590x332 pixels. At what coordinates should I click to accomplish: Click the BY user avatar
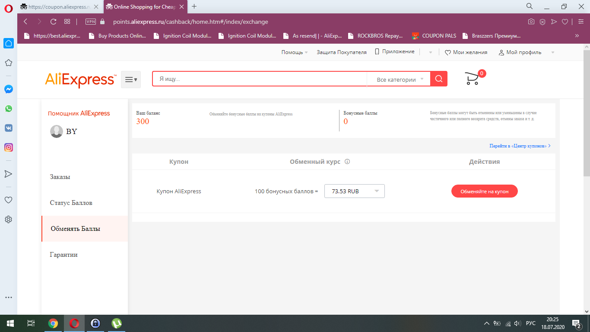[x=57, y=131]
